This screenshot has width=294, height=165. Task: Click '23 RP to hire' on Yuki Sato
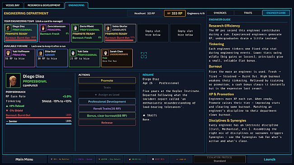pos(79,59)
